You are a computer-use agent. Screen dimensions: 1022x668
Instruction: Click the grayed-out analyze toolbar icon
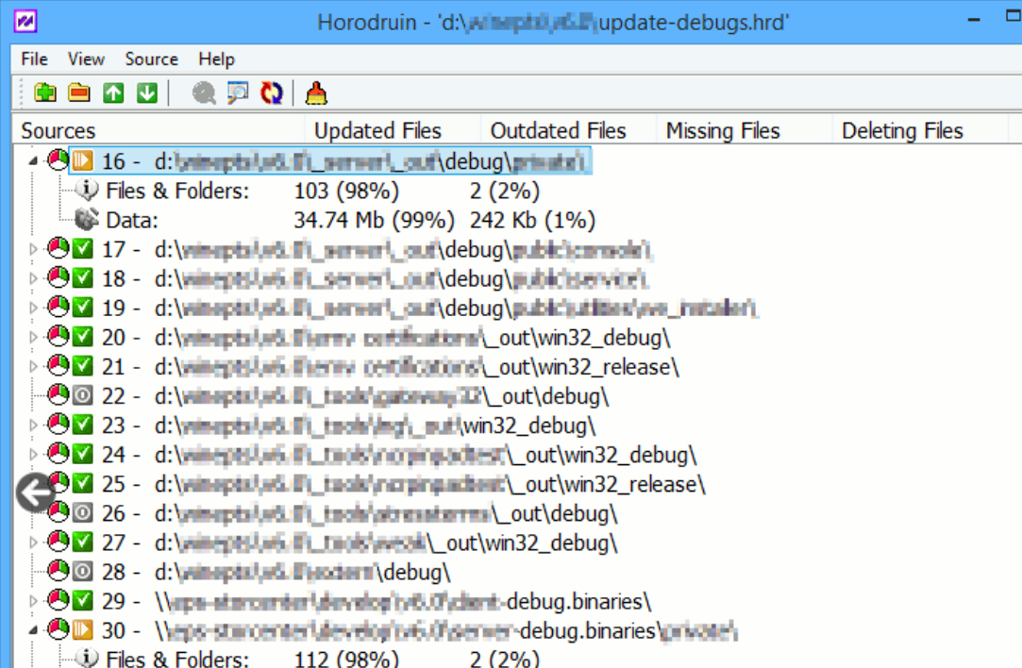[x=203, y=92]
